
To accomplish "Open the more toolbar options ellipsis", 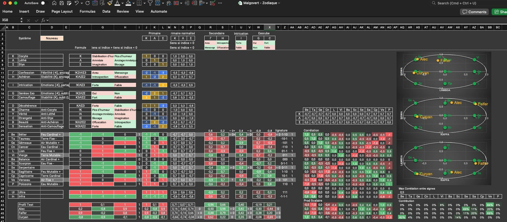I will (220, 3).
